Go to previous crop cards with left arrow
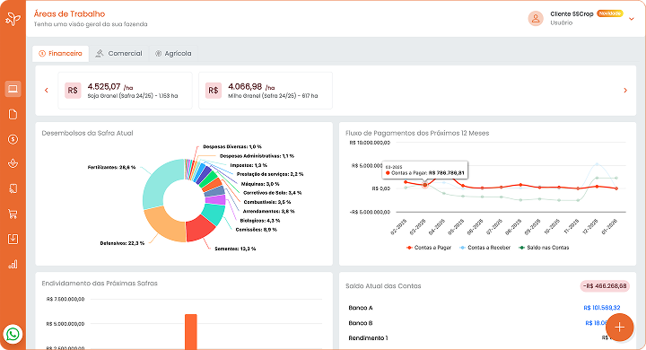 [x=47, y=91]
